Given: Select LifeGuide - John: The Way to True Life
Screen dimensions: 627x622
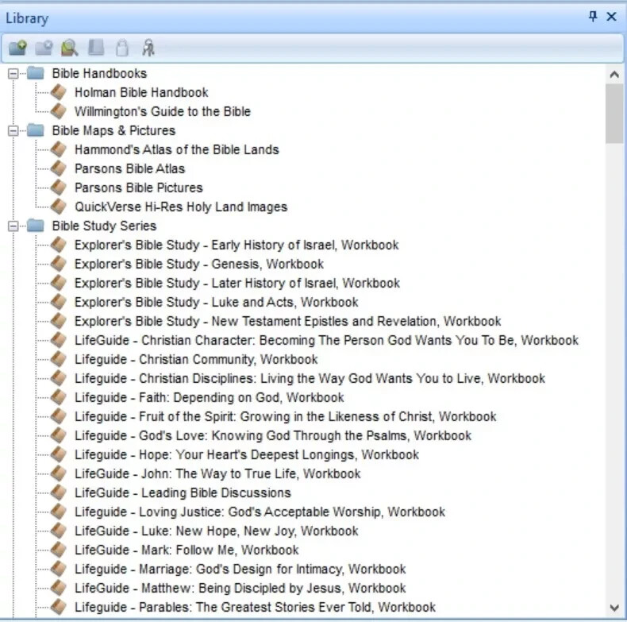Looking at the screenshot, I should 217,474.
